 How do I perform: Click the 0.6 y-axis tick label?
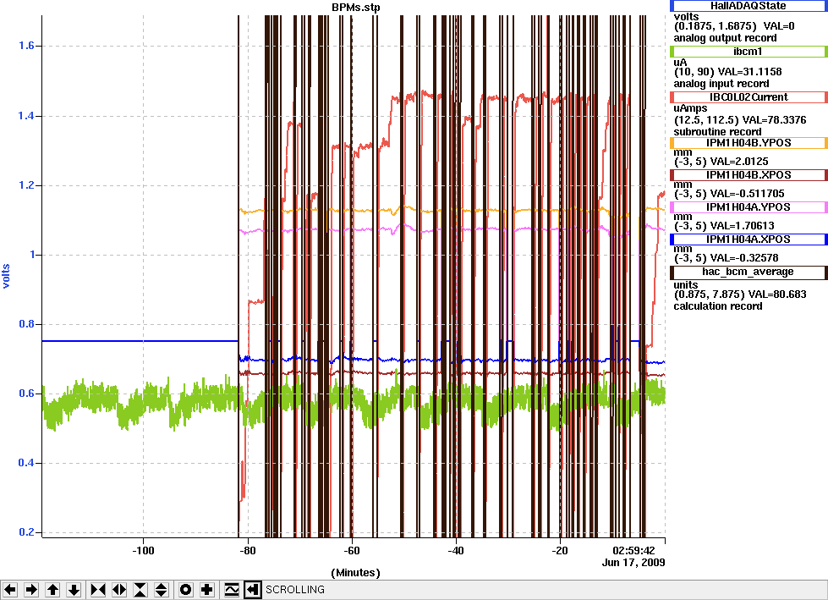(x=26, y=394)
